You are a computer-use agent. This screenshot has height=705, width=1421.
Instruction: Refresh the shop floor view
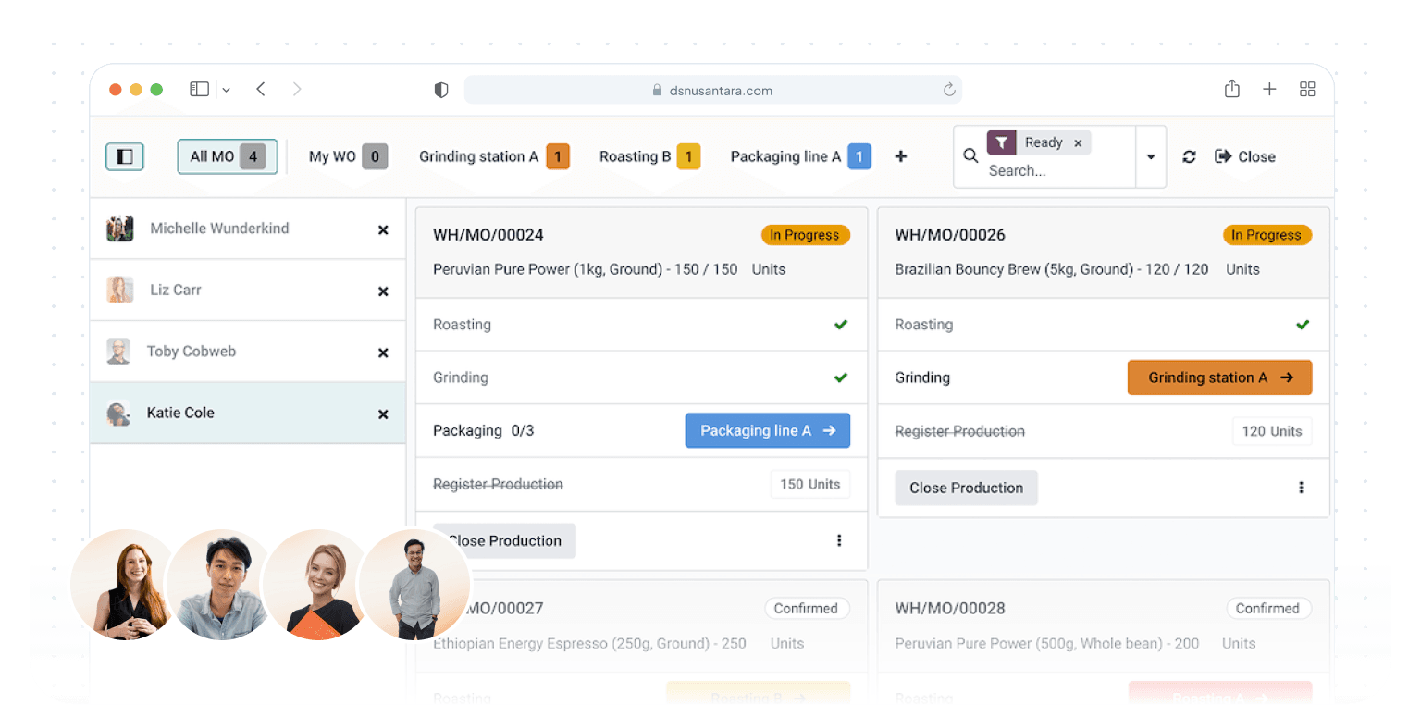(1190, 156)
